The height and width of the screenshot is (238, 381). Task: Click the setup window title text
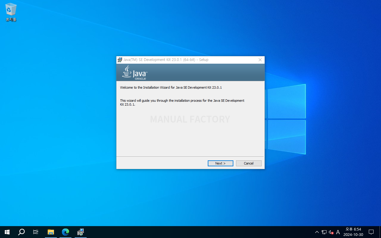coord(166,60)
